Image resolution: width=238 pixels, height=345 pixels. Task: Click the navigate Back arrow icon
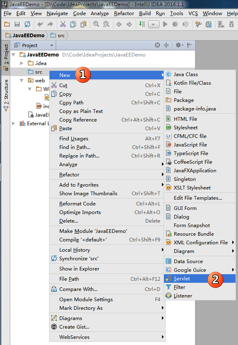(x=119, y=24)
